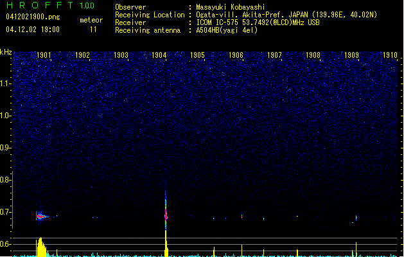
Task: Click the A504HB yagi antenna text
Action: tap(227, 30)
